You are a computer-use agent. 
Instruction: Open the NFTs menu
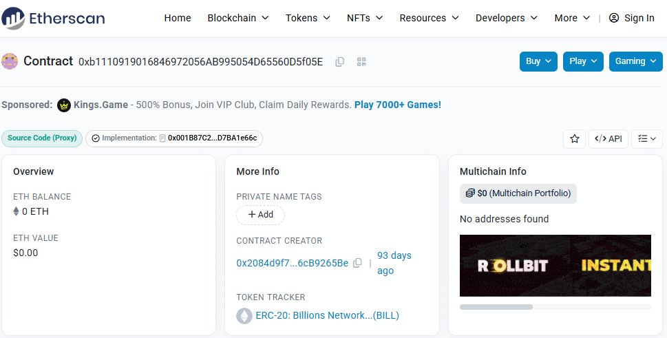pyautogui.click(x=365, y=18)
